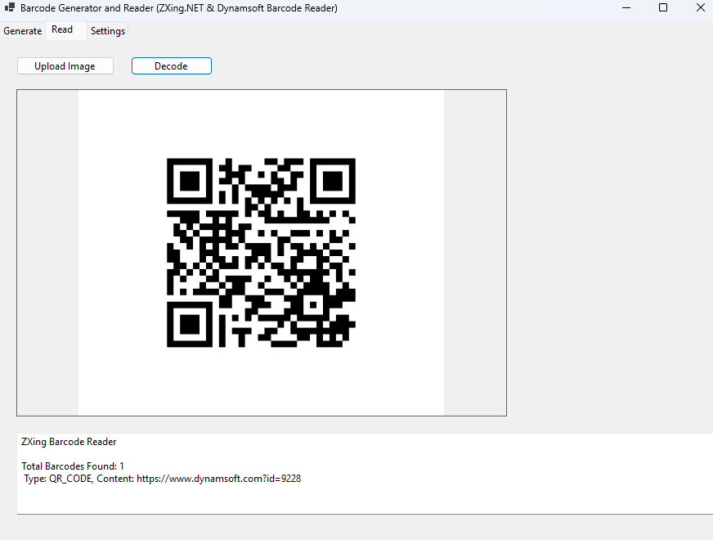Click the top-left finder pattern of the QR code
The width and height of the screenshot is (713, 540).
(x=189, y=181)
